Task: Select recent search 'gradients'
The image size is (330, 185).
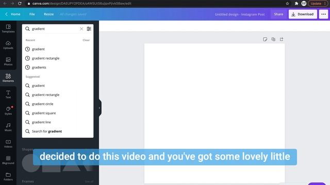Action: pos(58,67)
